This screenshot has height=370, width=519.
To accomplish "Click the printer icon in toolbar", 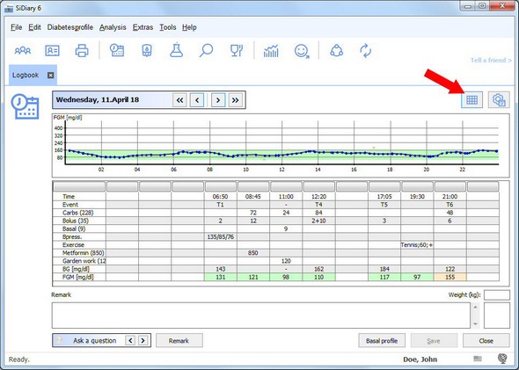I will (x=82, y=51).
